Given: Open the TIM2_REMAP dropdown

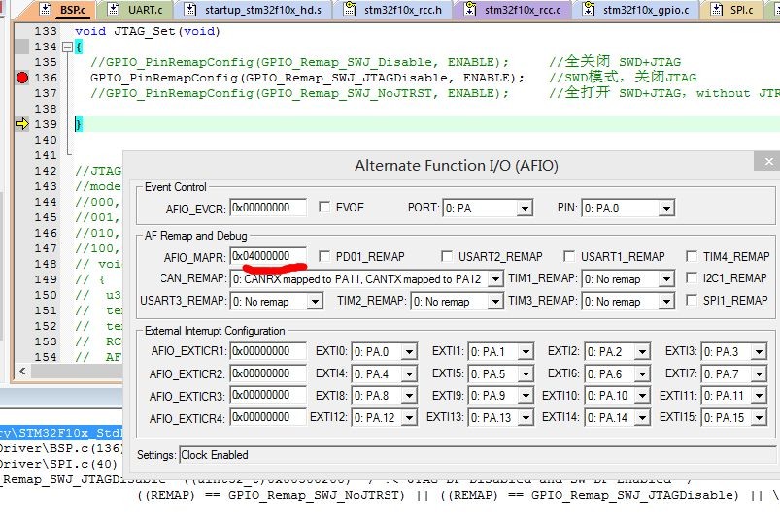Looking at the screenshot, I should [x=457, y=302].
